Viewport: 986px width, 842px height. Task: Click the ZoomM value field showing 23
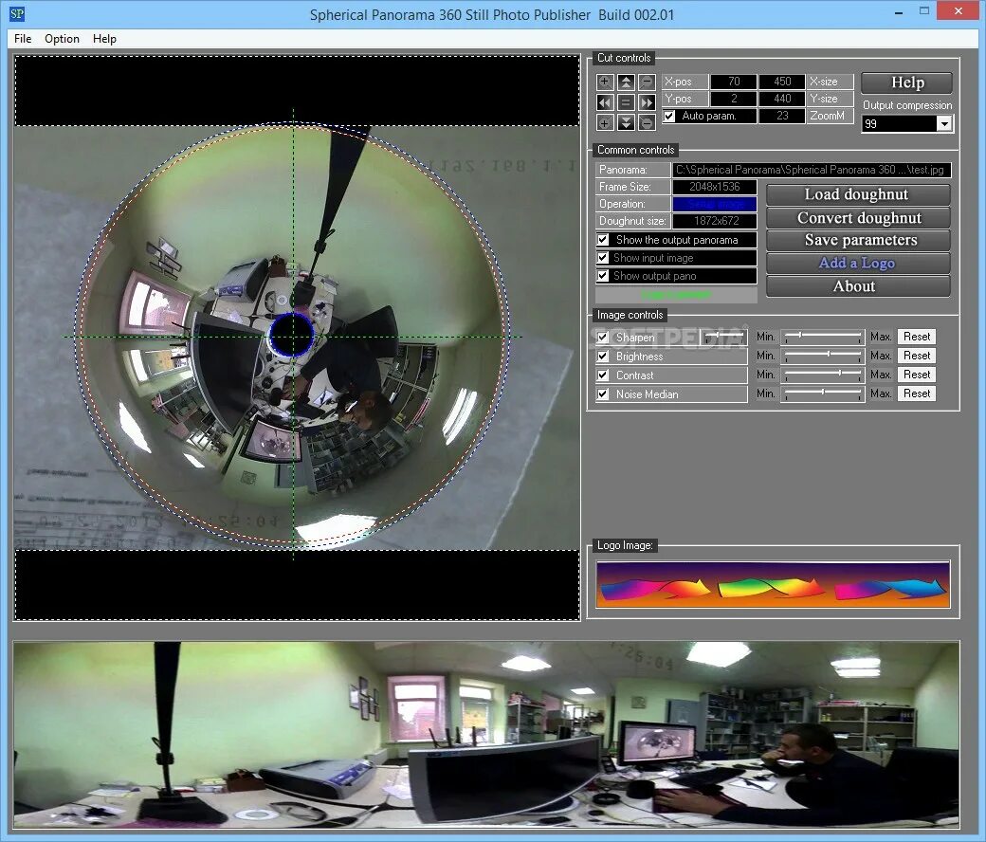(781, 116)
